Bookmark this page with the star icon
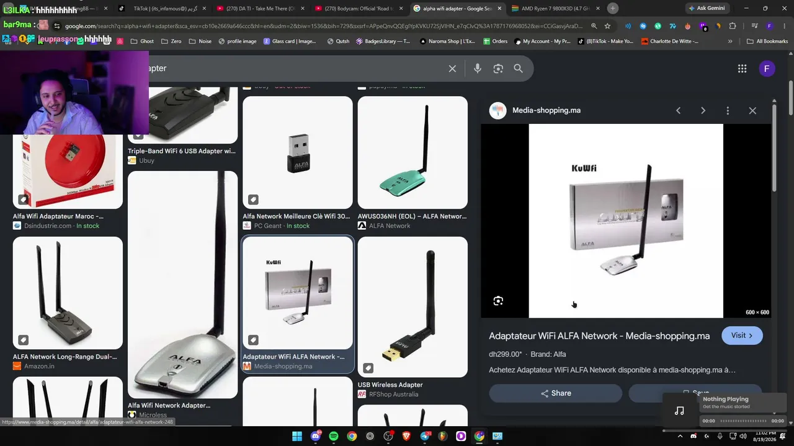The height and width of the screenshot is (446, 794). pyautogui.click(x=607, y=26)
